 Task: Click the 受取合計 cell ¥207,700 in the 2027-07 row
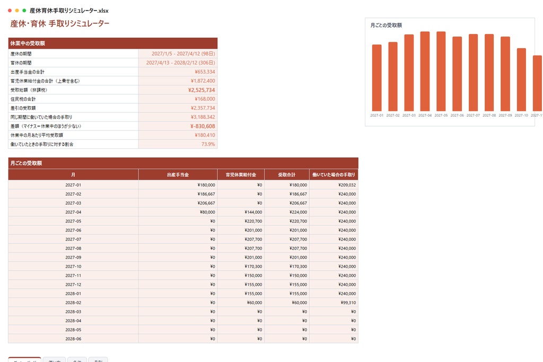tap(287, 239)
